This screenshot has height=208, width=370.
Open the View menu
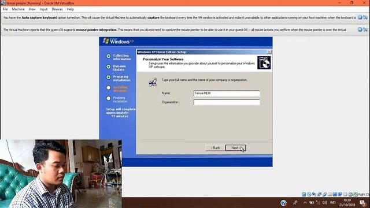point(32,9)
